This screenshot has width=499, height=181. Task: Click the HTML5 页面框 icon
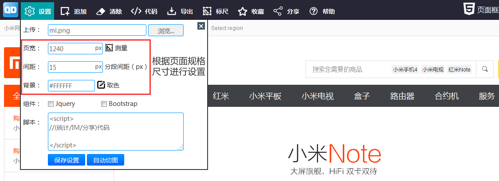[x=468, y=10]
